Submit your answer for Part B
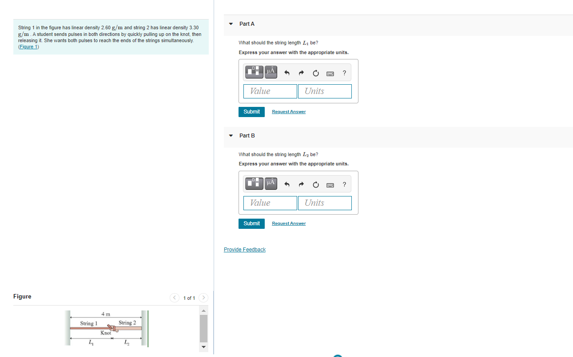573x357 pixels. [251, 224]
